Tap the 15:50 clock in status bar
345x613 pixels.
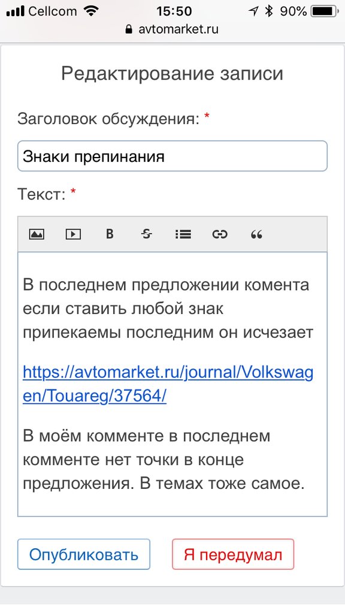174,11
